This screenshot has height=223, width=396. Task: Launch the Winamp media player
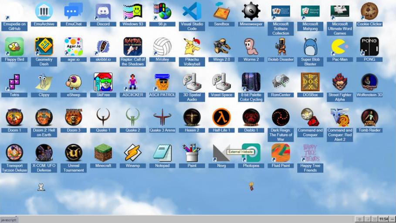click(132, 153)
